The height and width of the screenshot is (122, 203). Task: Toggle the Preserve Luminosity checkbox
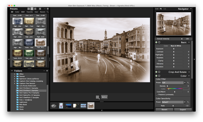[157, 94]
